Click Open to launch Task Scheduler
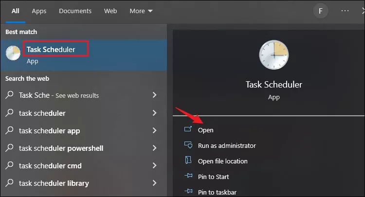Screen dimensions: 365x197 [x=205, y=130]
